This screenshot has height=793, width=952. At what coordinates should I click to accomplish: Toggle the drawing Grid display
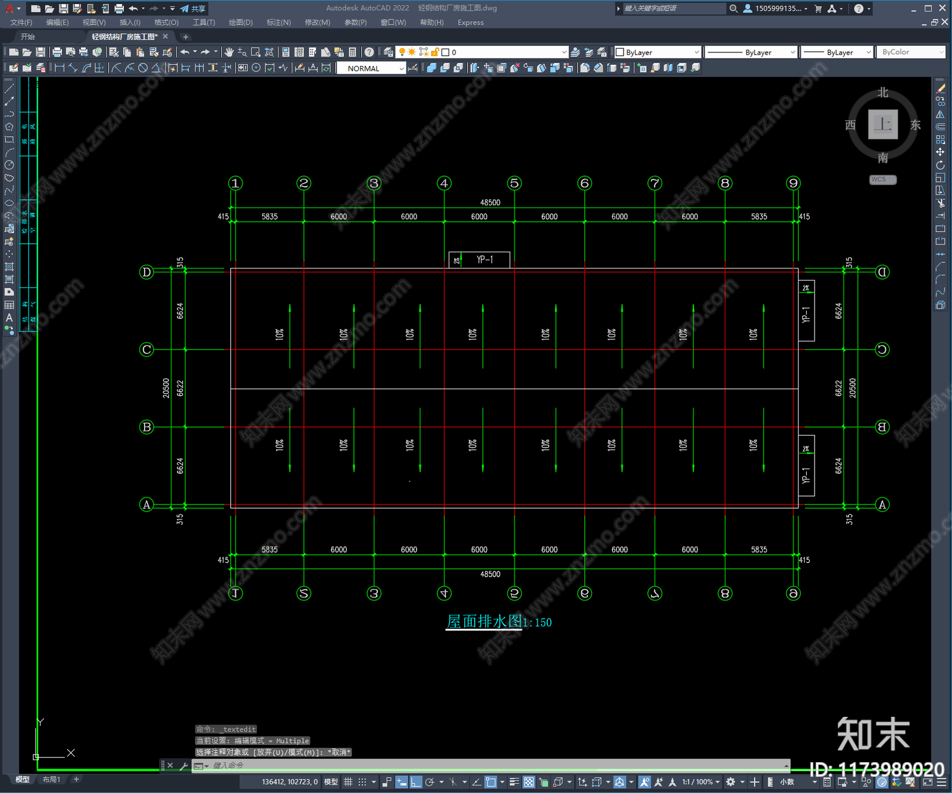[x=348, y=782]
